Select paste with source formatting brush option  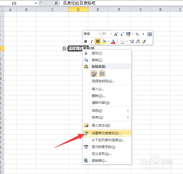pos(94,73)
